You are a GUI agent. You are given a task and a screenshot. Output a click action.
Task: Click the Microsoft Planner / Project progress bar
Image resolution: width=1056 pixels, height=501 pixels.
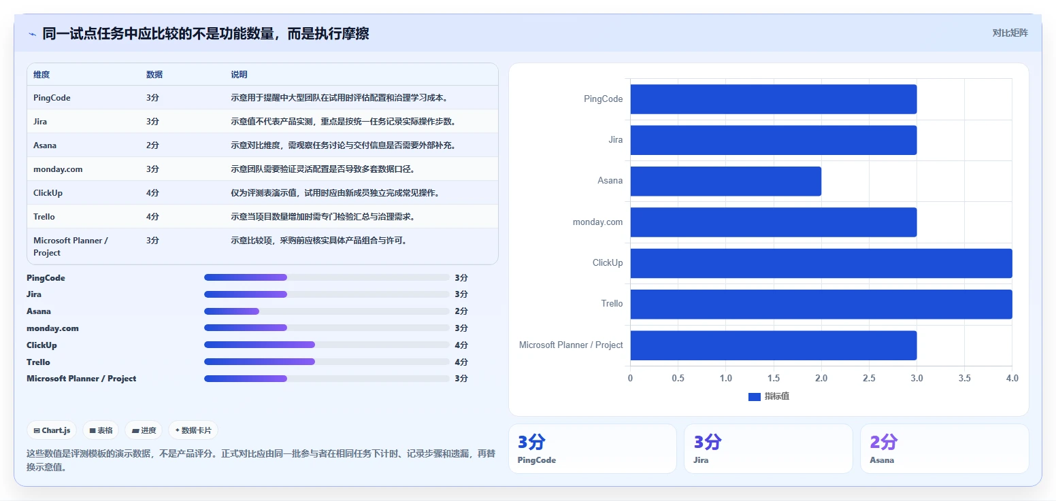click(x=327, y=379)
